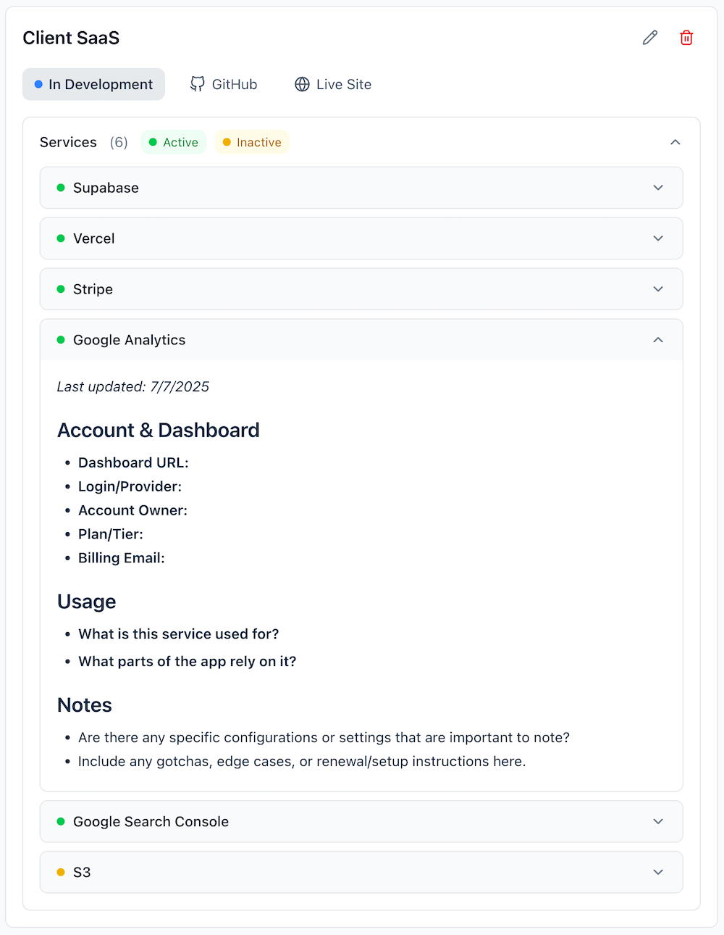
Task: Open the GitHub link
Action: [234, 84]
